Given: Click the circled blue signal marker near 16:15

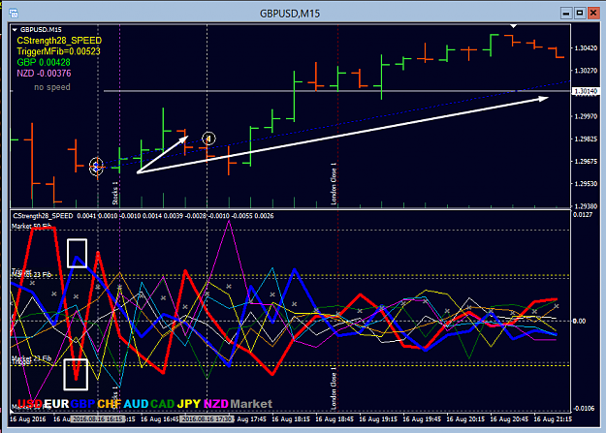Looking at the screenshot, I should coord(97,167).
